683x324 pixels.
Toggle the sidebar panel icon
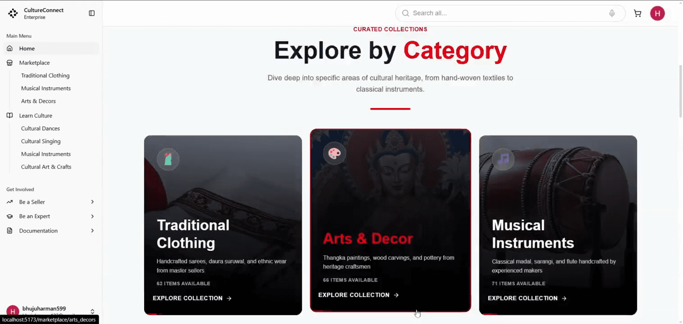[92, 13]
